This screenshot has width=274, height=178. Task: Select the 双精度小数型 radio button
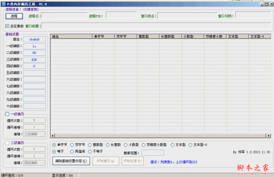143,145
